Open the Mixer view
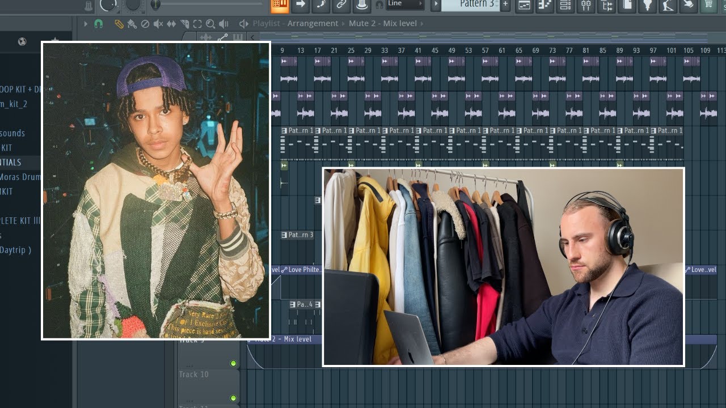The width and height of the screenshot is (726, 408). click(586, 5)
